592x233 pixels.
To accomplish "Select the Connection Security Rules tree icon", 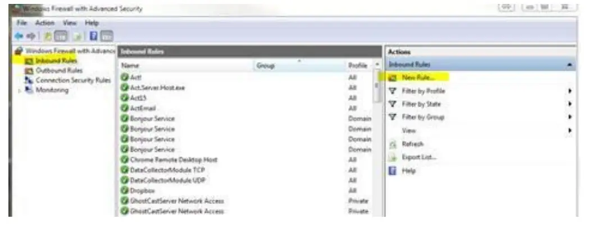I will coord(29,80).
